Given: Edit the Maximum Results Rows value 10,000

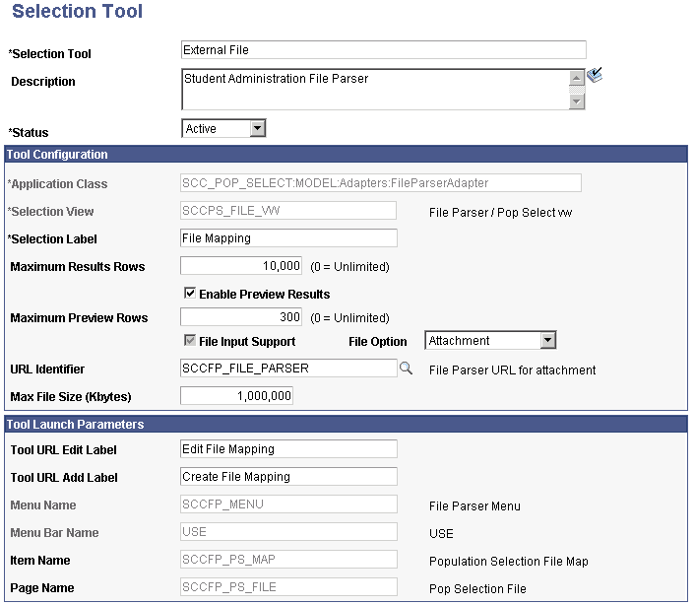Looking at the screenshot, I should coord(241,266).
